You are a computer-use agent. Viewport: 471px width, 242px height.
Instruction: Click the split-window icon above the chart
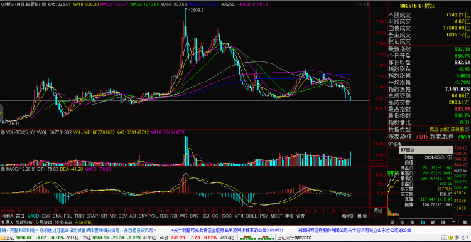[x=365, y=4]
